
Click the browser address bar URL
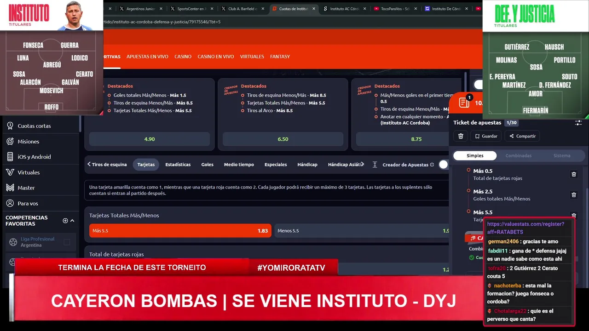[162, 22]
